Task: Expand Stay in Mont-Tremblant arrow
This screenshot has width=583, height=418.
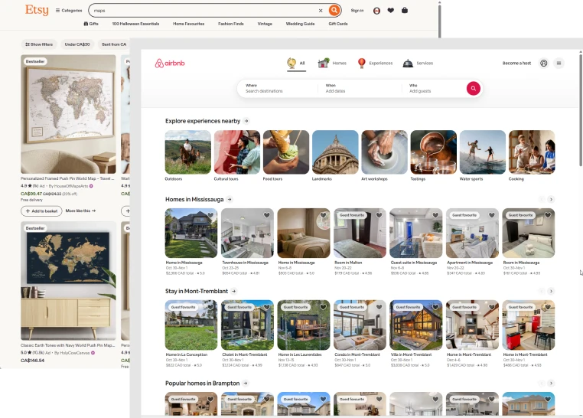Action: point(233,291)
